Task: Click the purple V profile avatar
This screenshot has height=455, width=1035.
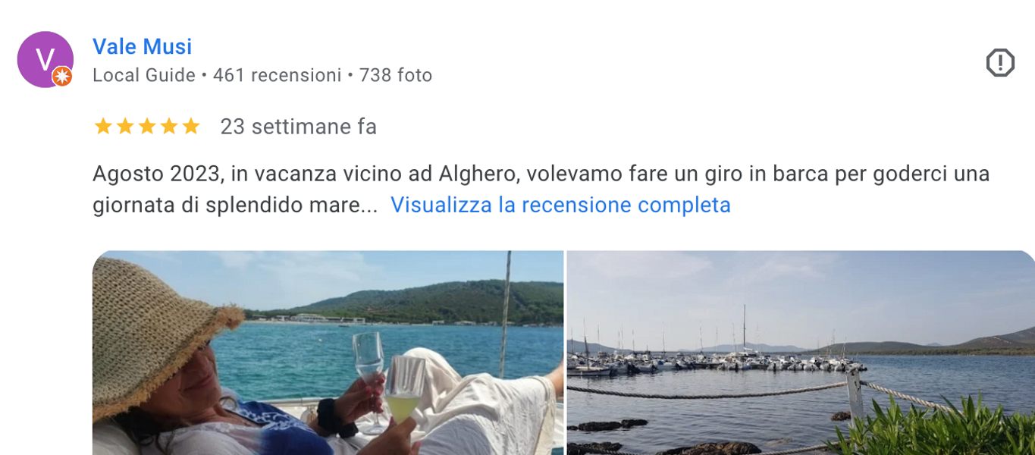Action: (45, 59)
